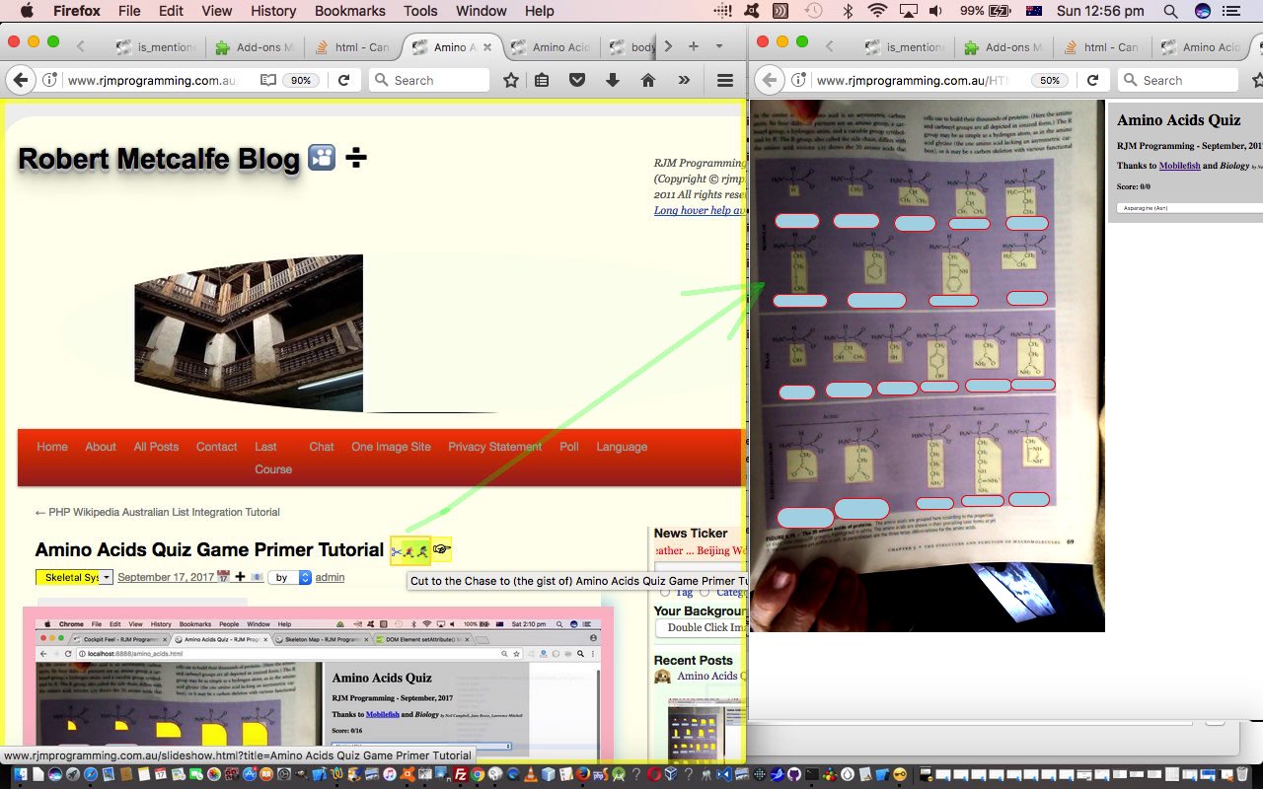The image size is (1263, 789).
Task: Click the plus icon in post meta line
Action: (x=240, y=577)
